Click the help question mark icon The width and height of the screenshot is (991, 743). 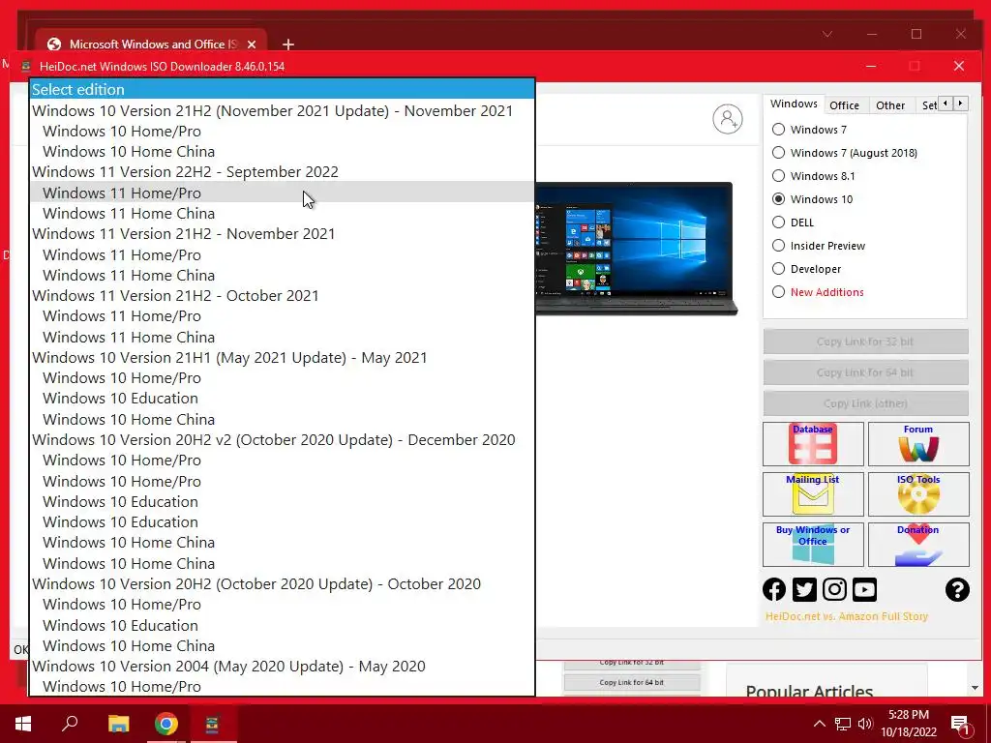point(957,589)
